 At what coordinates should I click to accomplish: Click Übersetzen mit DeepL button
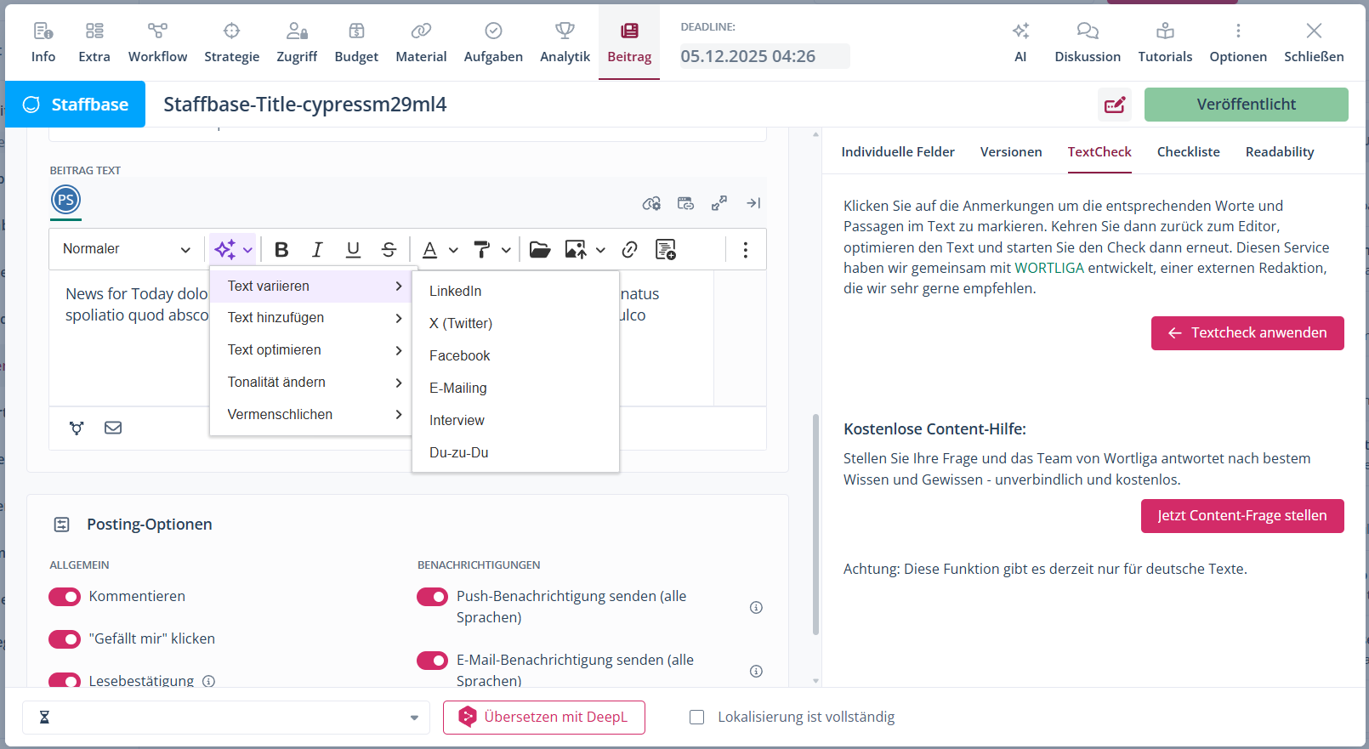[543, 718]
